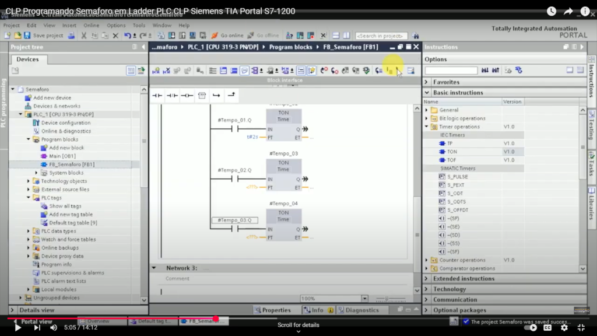Click the S_ODT SIMATIC timer icon
Image resolution: width=597 pixels, height=336 pixels.
point(442,193)
